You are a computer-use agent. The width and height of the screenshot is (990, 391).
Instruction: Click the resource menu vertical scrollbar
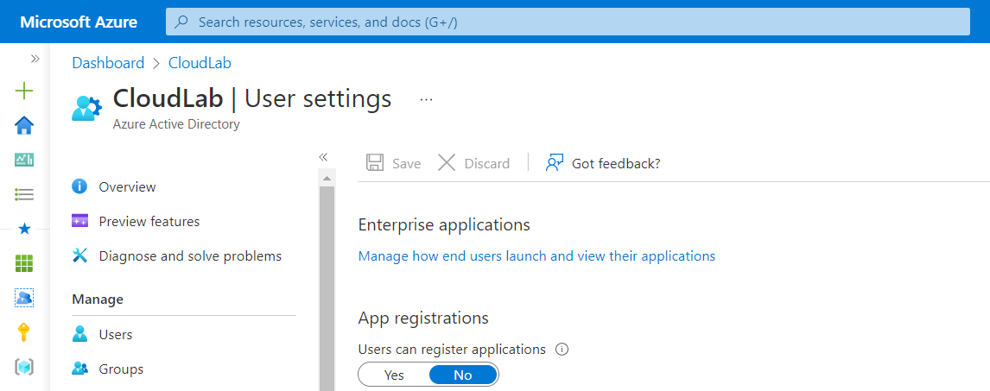[x=327, y=288]
